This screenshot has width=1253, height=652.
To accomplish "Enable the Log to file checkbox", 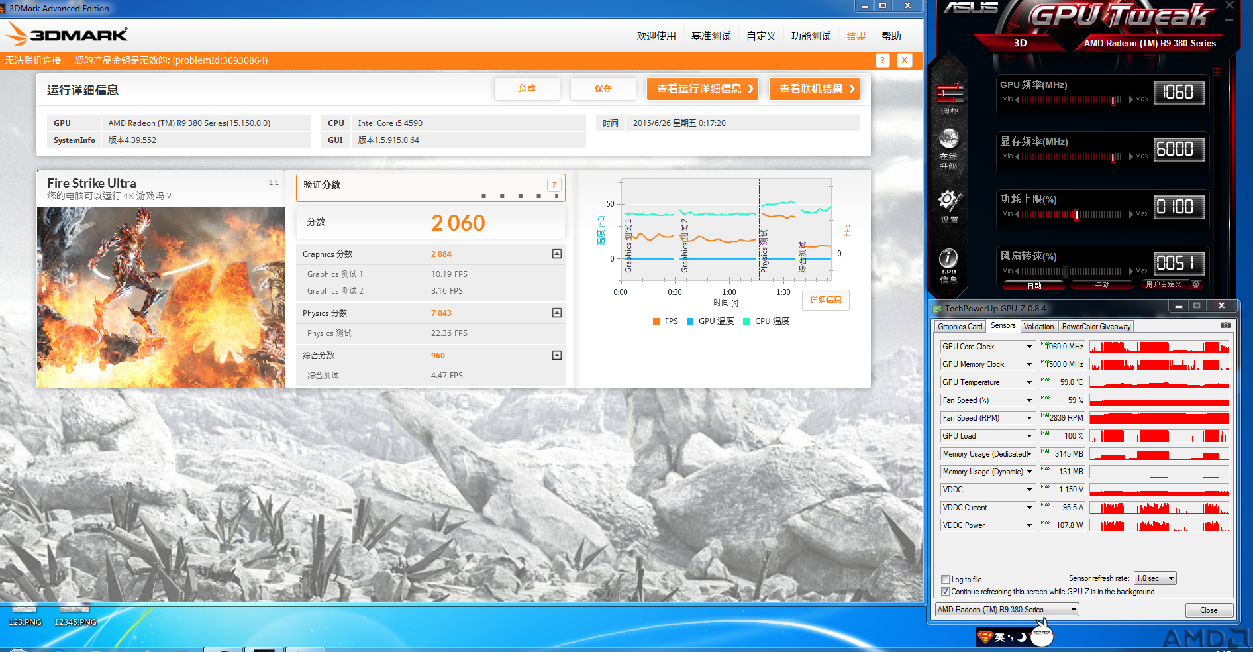I will (x=945, y=580).
